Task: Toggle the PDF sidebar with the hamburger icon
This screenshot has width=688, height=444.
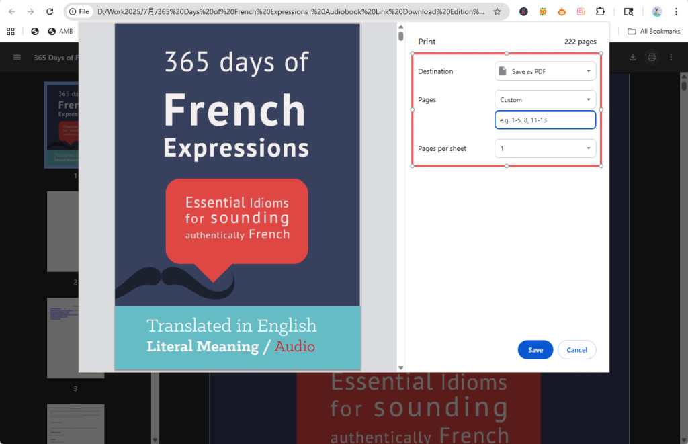Action: pyautogui.click(x=17, y=57)
